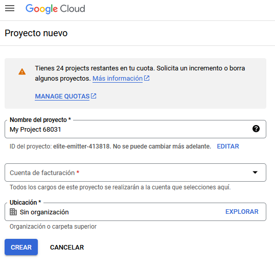The width and height of the screenshot is (275, 271).
Task: Open the MANAGE QUOTAS link
Action: click(62, 96)
